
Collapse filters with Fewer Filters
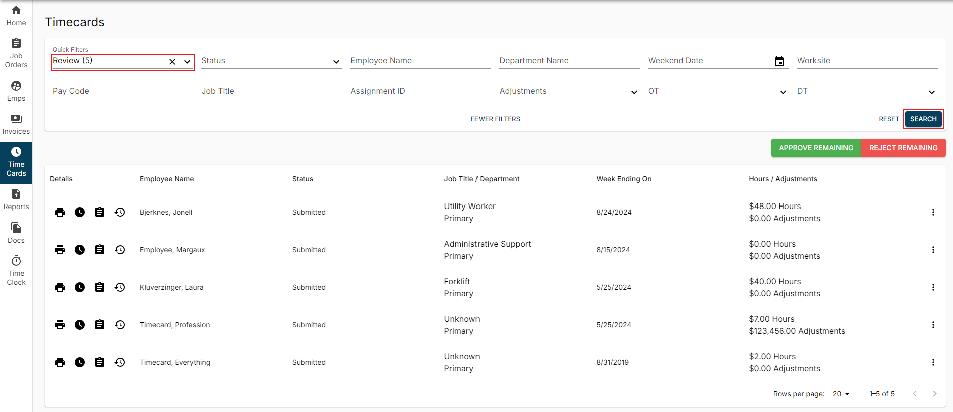[495, 119]
